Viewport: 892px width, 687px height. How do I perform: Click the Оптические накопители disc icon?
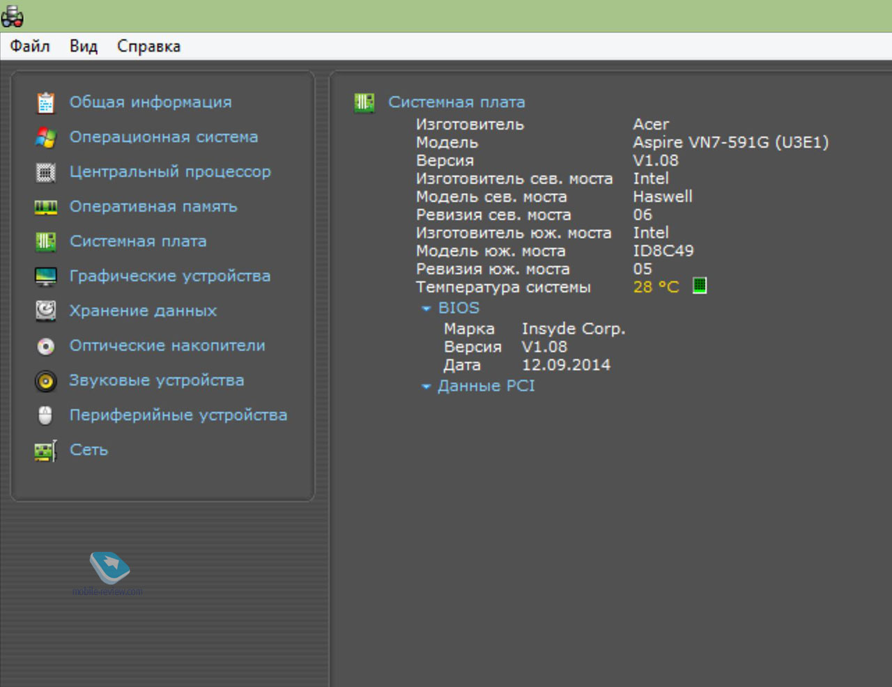coord(46,346)
